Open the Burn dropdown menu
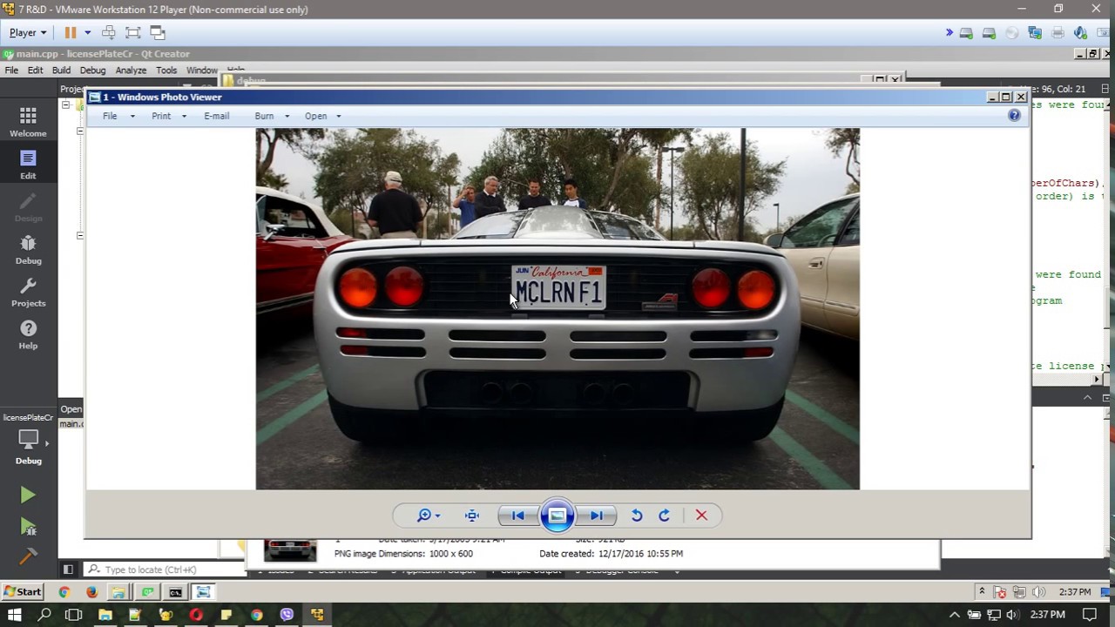 coord(272,116)
